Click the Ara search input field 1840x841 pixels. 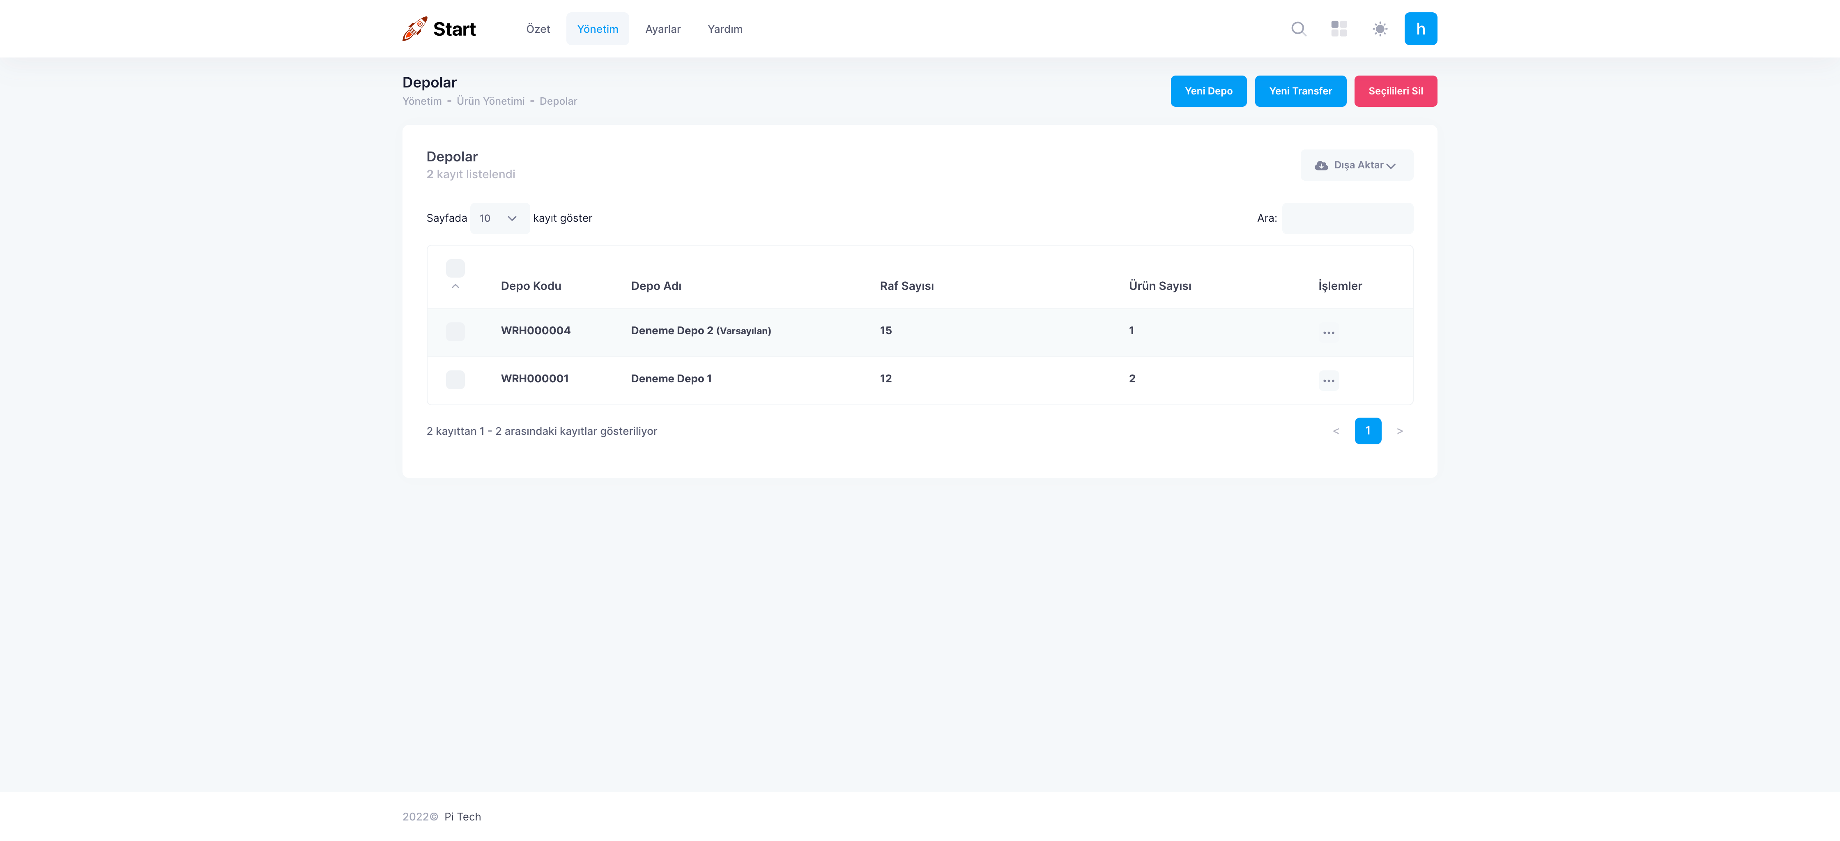(1346, 218)
